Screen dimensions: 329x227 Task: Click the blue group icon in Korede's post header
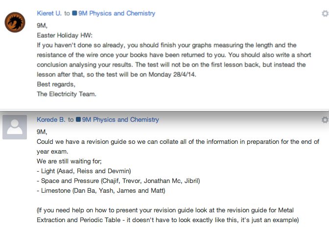78,120
